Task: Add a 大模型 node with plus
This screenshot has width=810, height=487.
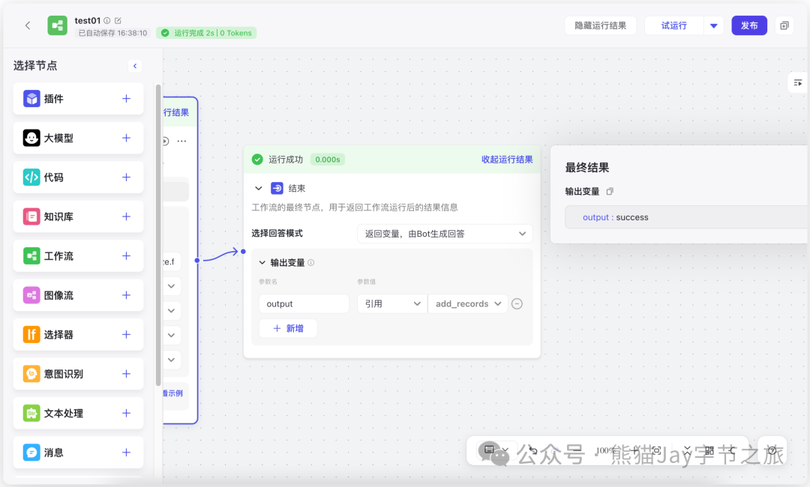Action: point(126,138)
